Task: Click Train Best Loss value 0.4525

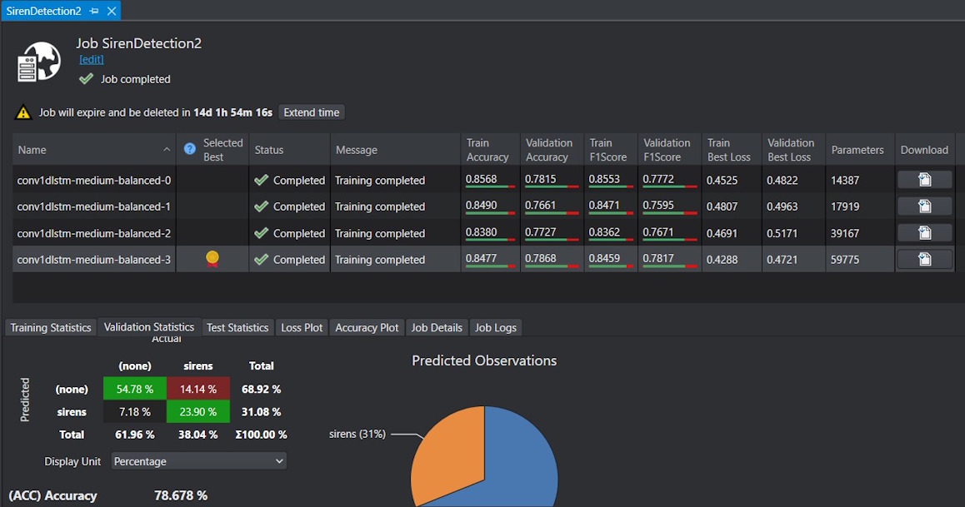Action: 722,180
